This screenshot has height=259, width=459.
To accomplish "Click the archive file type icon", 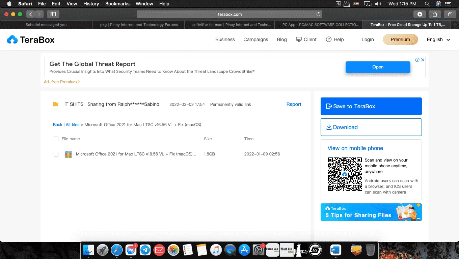I will (x=68, y=154).
